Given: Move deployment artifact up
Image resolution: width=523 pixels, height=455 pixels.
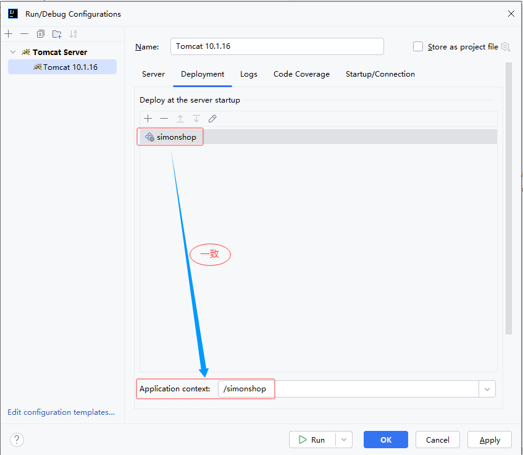Looking at the screenshot, I should coord(180,119).
